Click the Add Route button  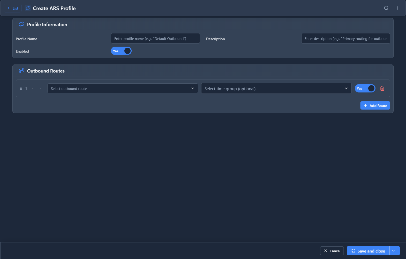[375, 106]
